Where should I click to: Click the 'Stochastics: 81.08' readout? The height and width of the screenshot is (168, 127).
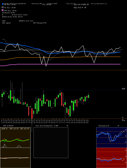click(x=8, y=13)
